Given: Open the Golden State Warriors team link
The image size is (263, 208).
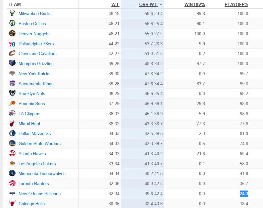Looking at the screenshot, I should [x=40, y=143].
